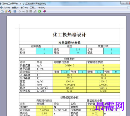Select the 水平 value cell showing 1
The width and height of the screenshot is (130, 116).
(112, 49)
